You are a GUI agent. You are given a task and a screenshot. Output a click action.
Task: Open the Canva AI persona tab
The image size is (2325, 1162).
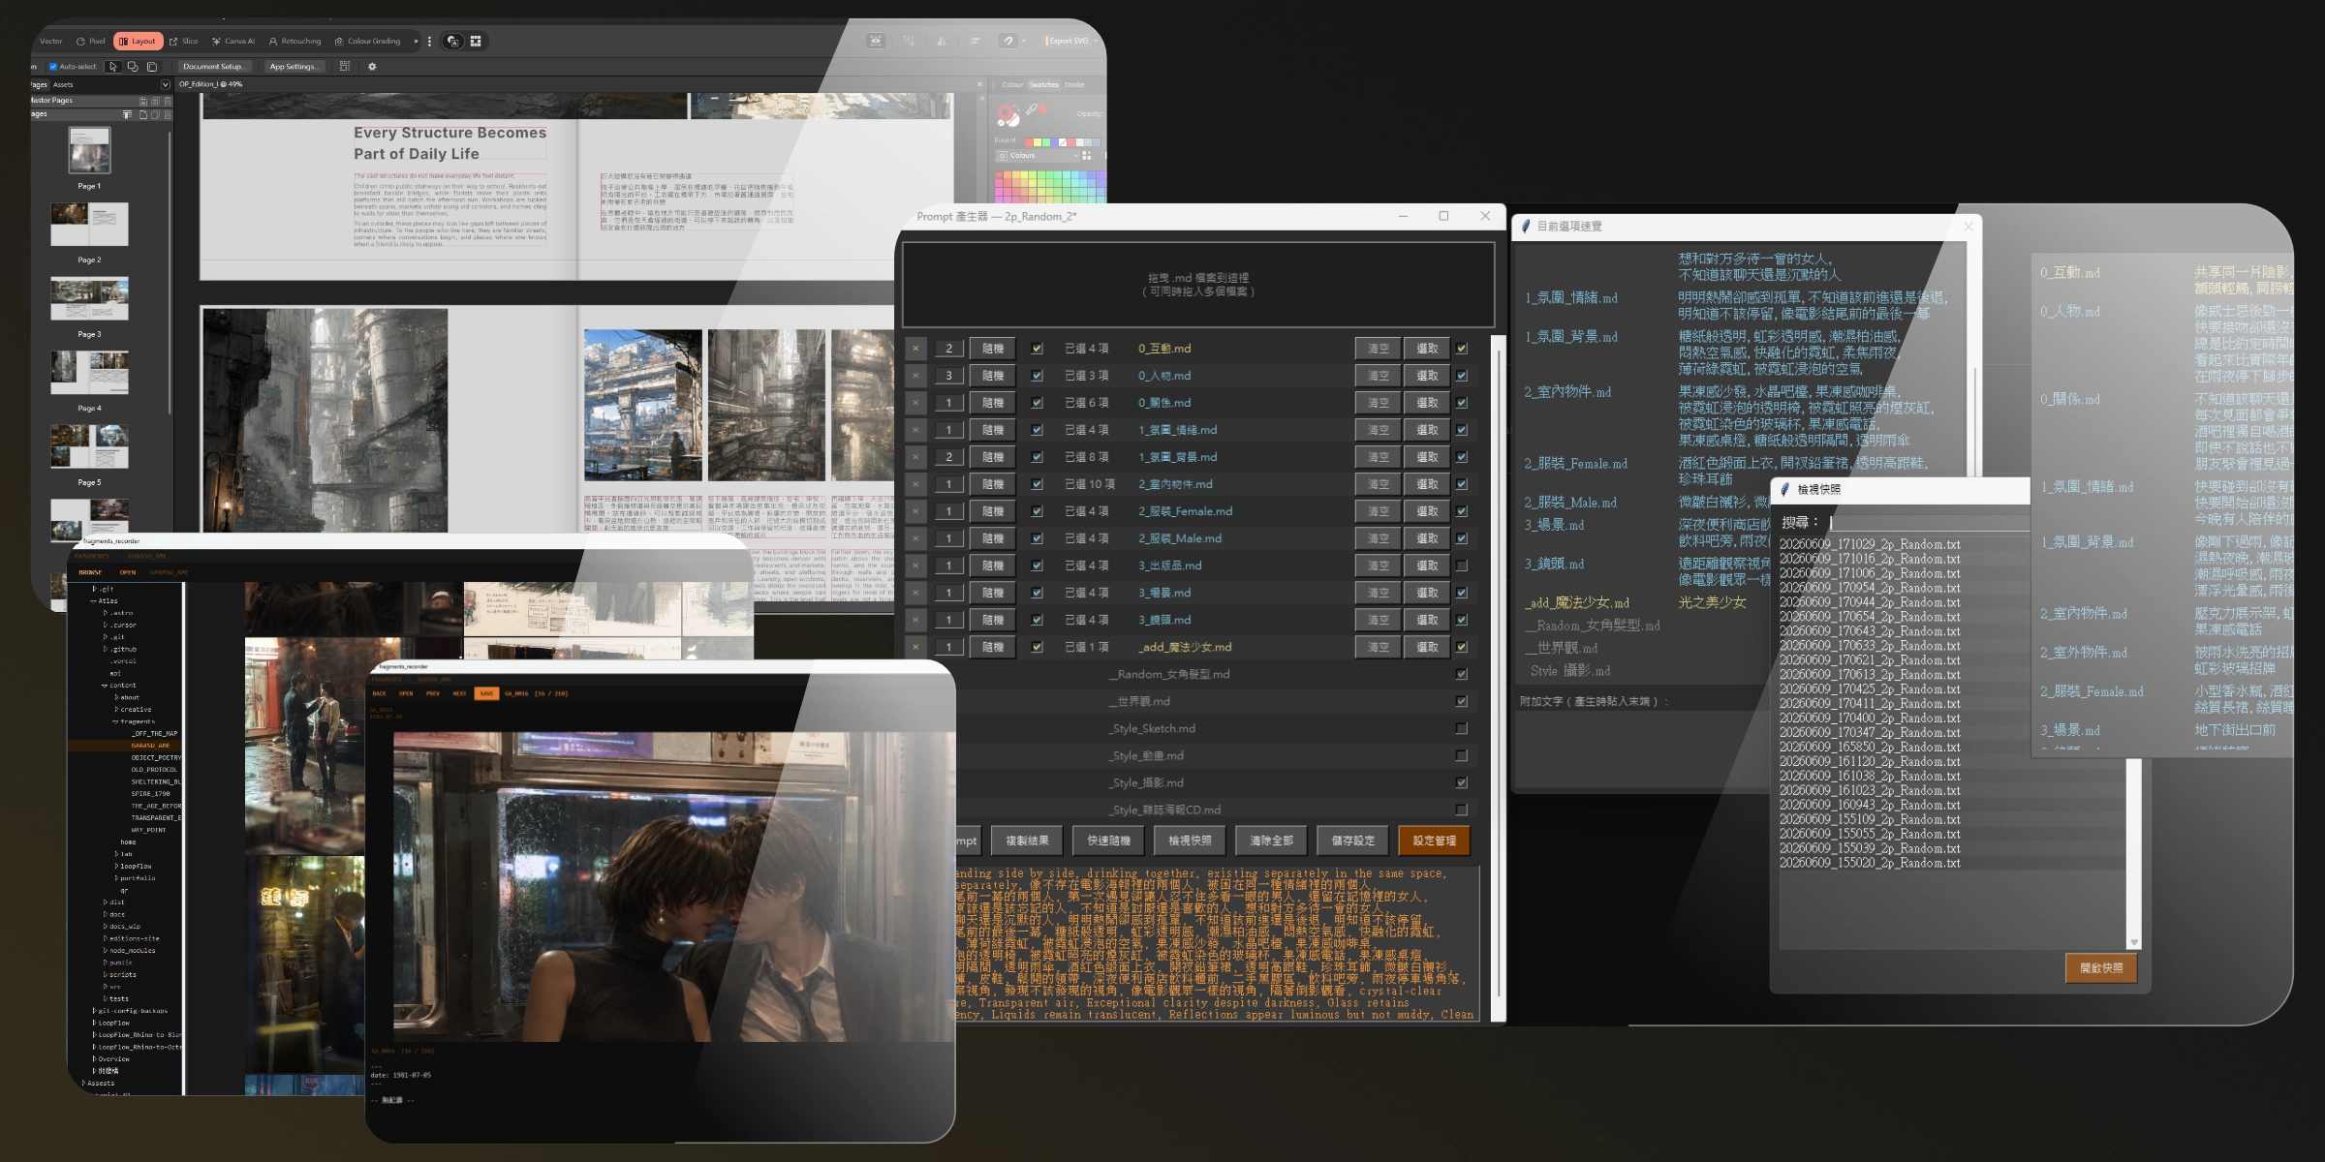pyautogui.click(x=233, y=41)
